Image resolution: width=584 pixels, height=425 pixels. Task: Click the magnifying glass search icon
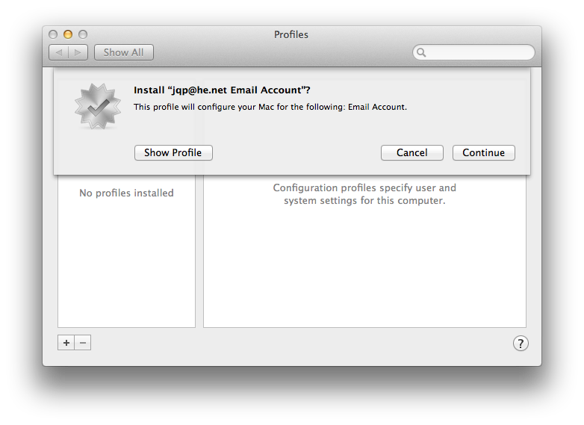pos(421,52)
